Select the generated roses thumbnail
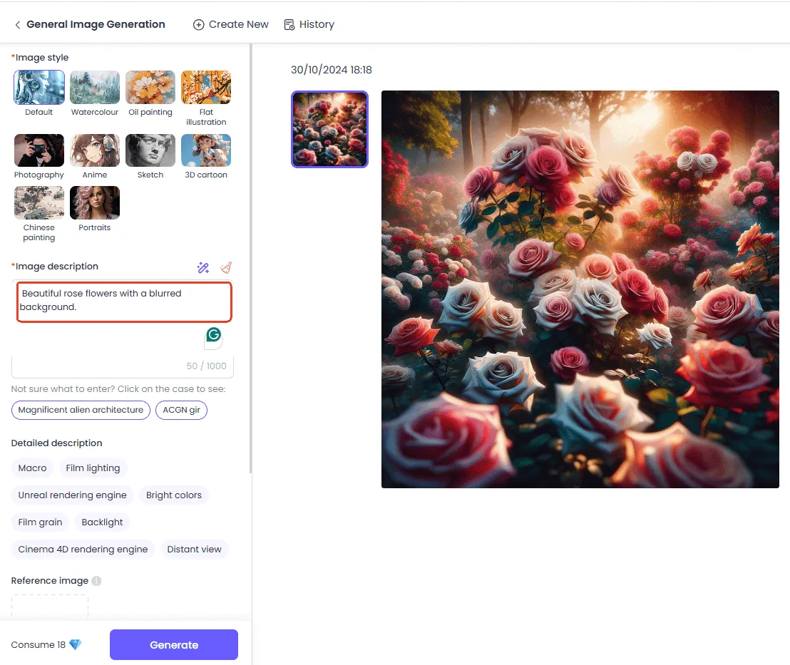 (329, 129)
